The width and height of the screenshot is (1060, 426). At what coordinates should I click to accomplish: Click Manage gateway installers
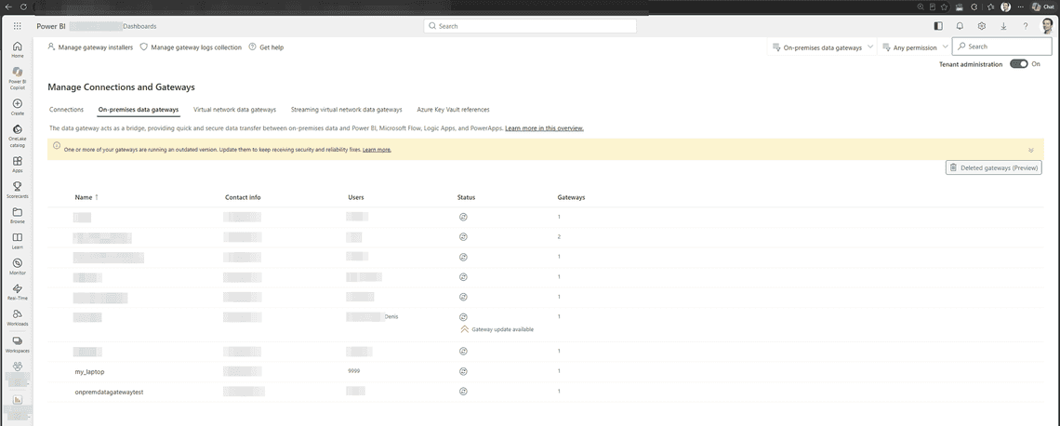click(x=90, y=47)
